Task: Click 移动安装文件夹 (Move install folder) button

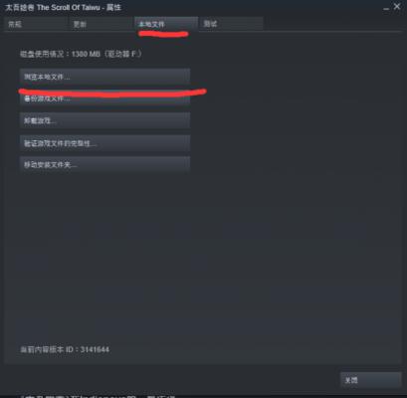Action: pyautogui.click(x=104, y=165)
